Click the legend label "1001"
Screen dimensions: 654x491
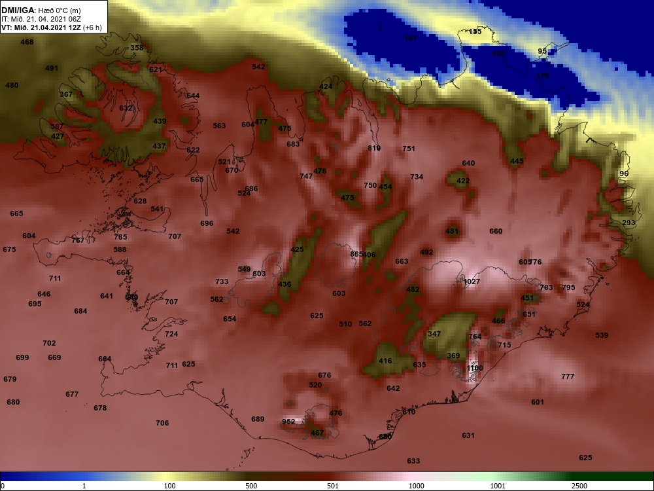point(498,486)
